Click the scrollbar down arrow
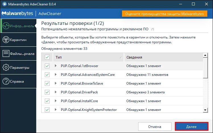The image size is (213, 133). click(205, 110)
